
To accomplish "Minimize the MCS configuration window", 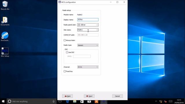I will 111,2.
